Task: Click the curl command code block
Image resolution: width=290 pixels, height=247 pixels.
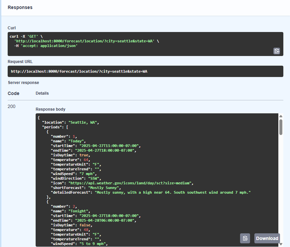Action: coord(145,44)
